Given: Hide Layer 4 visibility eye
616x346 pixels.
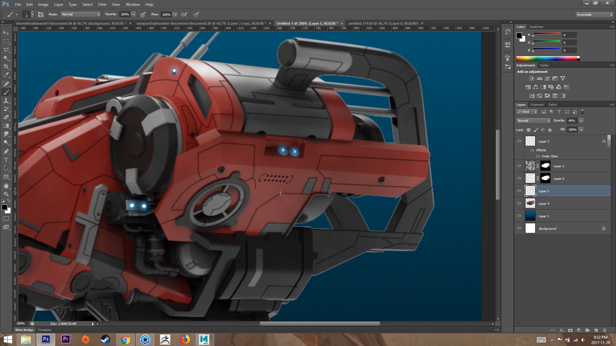Looking at the screenshot, I should click(519, 203).
